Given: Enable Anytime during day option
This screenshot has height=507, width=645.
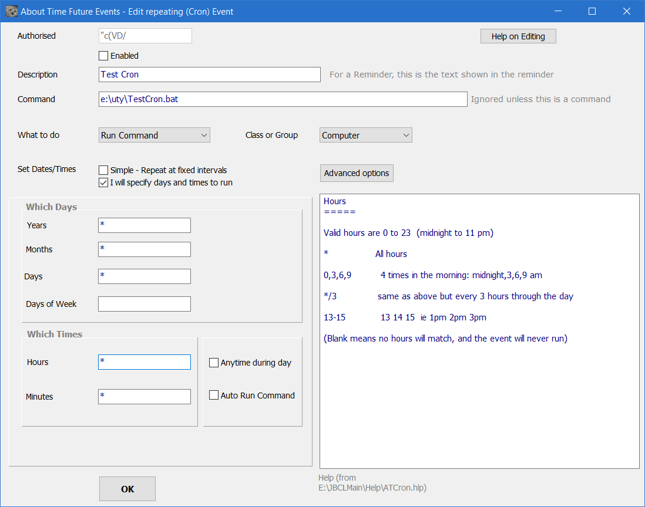Looking at the screenshot, I should pyautogui.click(x=214, y=362).
